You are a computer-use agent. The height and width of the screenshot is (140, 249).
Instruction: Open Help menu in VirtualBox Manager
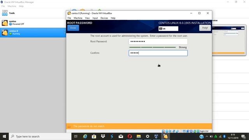pos(21,6)
